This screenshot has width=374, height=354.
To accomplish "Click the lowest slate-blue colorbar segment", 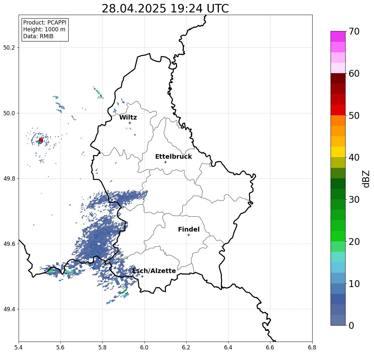I will (338, 320).
